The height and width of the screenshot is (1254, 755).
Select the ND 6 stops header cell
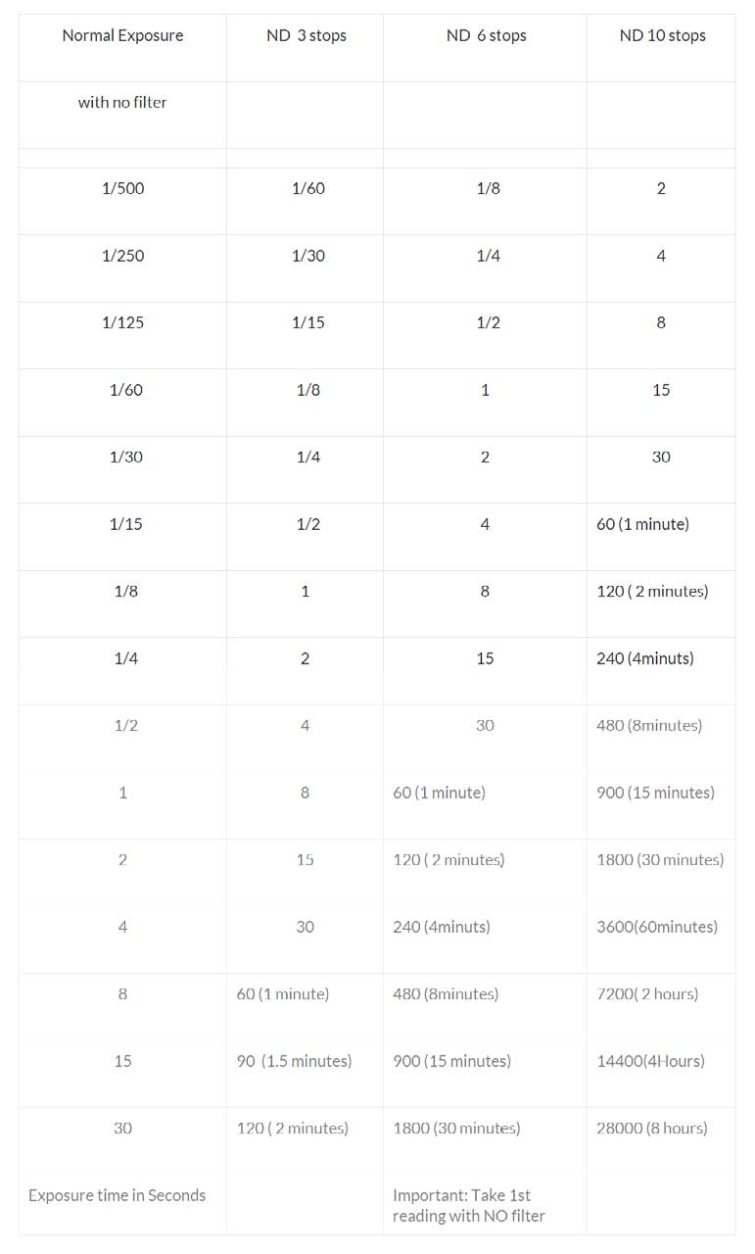pyautogui.click(x=486, y=35)
